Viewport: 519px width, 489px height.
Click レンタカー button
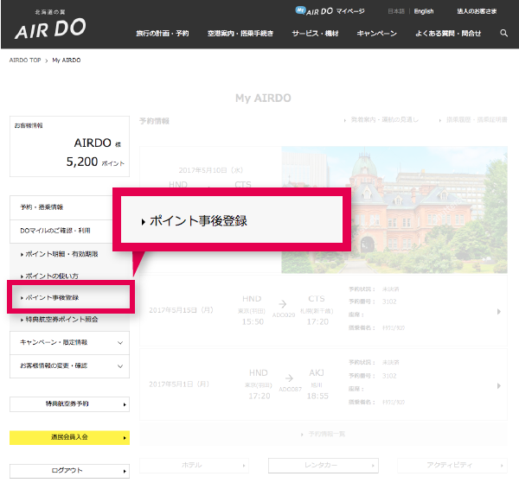324,465
